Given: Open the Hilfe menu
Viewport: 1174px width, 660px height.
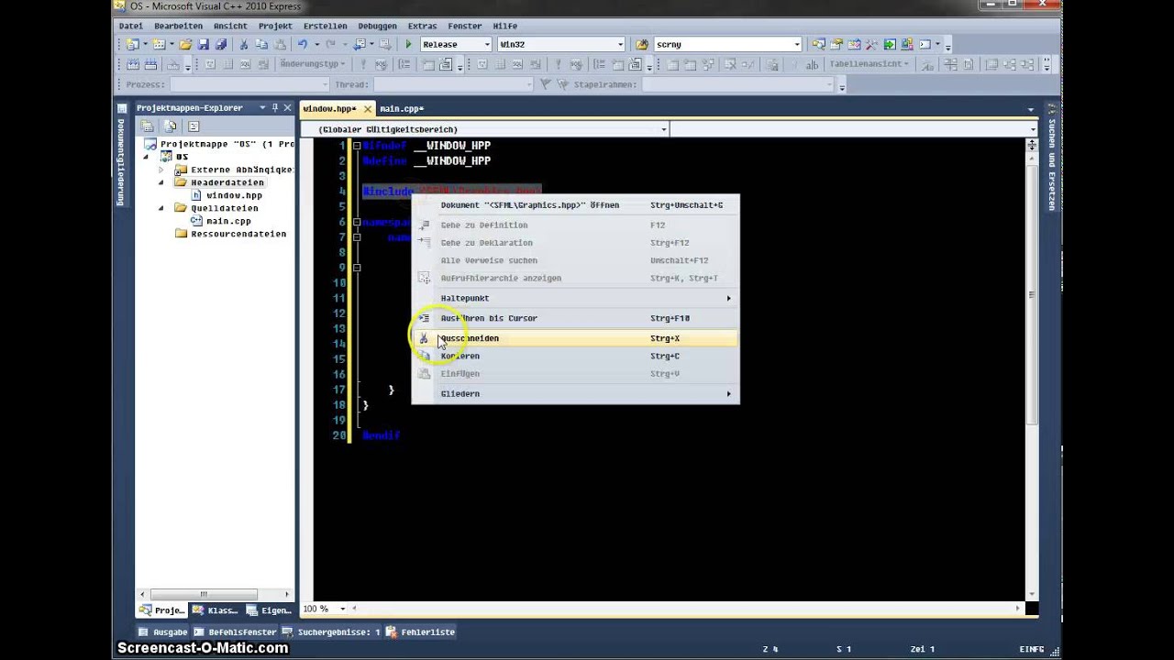Looking at the screenshot, I should (504, 26).
